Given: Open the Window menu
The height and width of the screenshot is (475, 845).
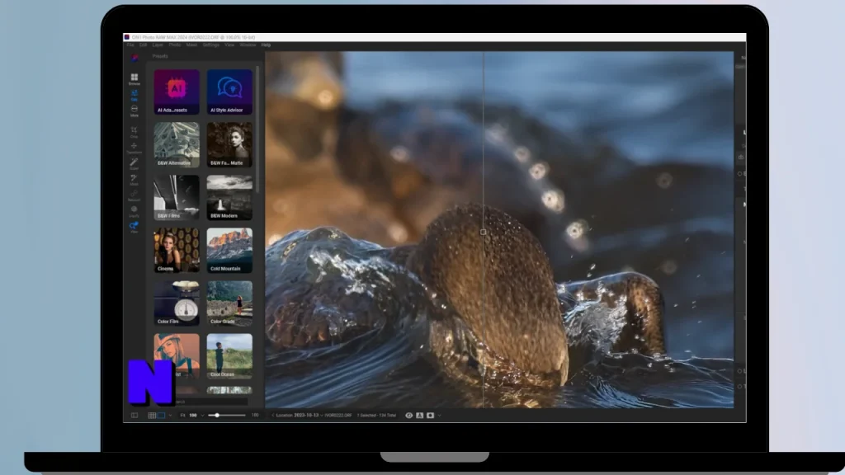Looking at the screenshot, I should (x=248, y=45).
